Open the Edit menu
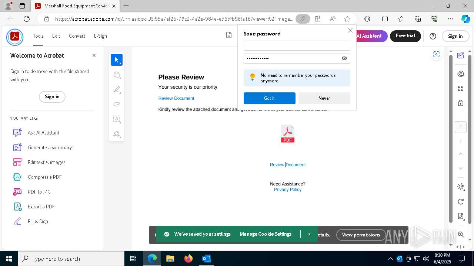 click(x=56, y=36)
